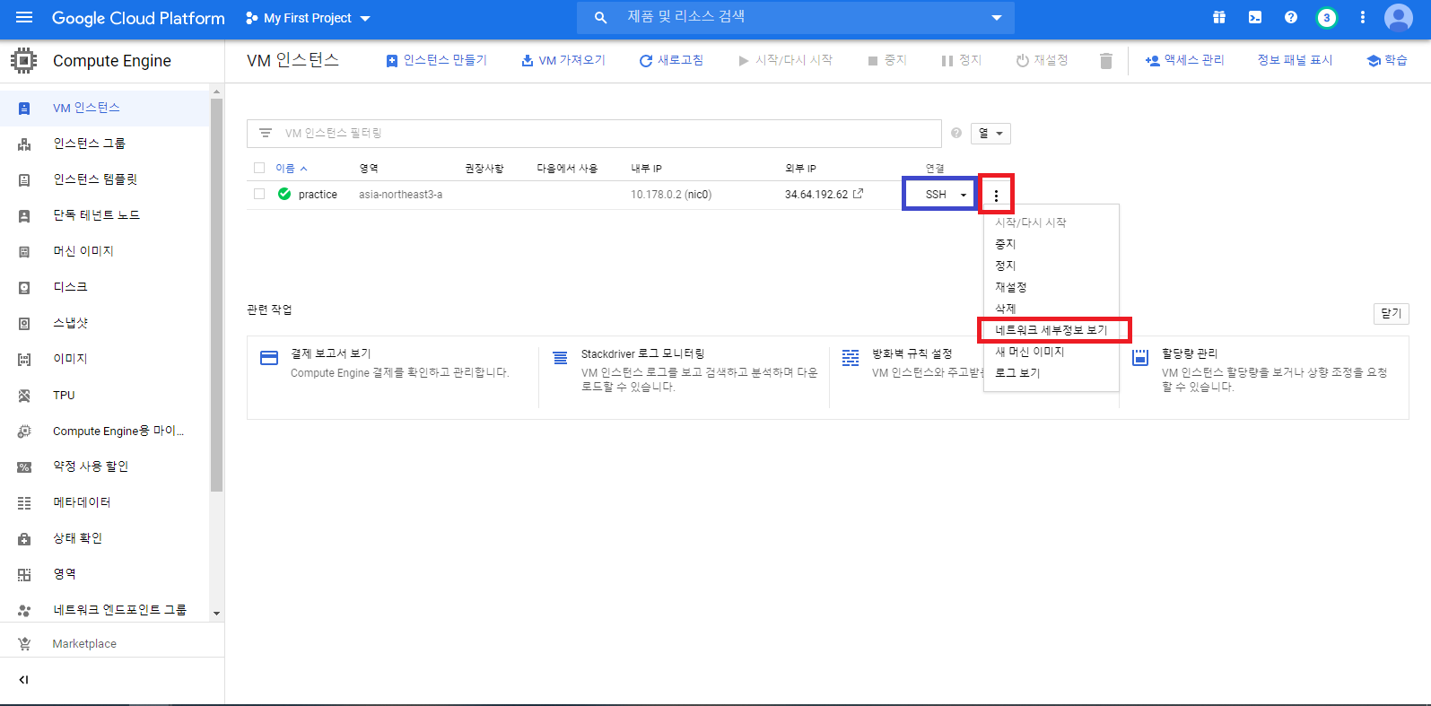
Task: Open the user account avatar
Action: pos(1398,18)
